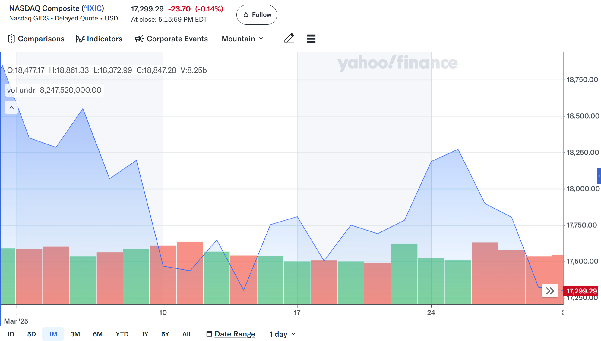Click the double-arrow jump to latest icon
Screen dimensions: 601x341
pos(550,291)
